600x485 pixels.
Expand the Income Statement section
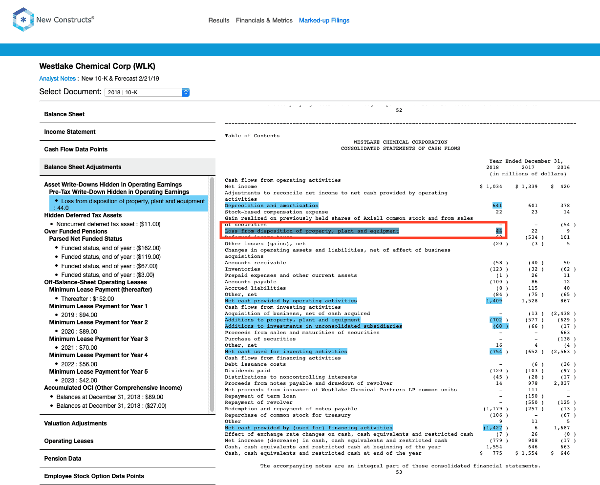(127, 132)
